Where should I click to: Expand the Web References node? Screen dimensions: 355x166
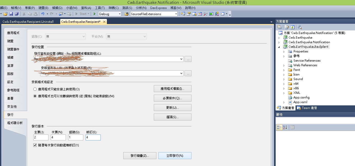(284, 65)
